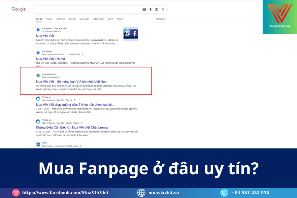Go to the "Video ngắn" tab
This screenshot has height=198, width=297.
pyautogui.click(x=98, y=19)
